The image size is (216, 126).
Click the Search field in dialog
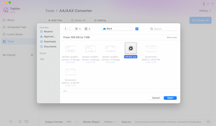pyautogui.click(x=163, y=29)
